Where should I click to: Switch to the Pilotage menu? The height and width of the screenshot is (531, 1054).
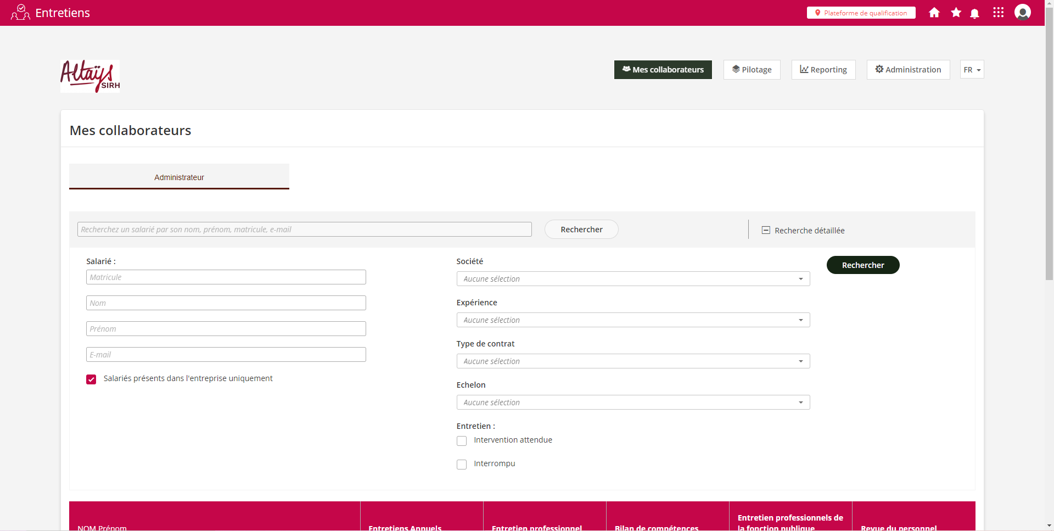point(752,70)
